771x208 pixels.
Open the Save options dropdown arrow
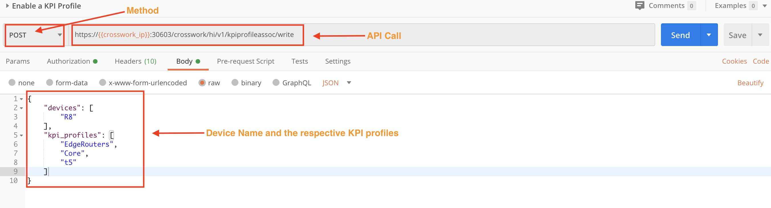point(760,35)
